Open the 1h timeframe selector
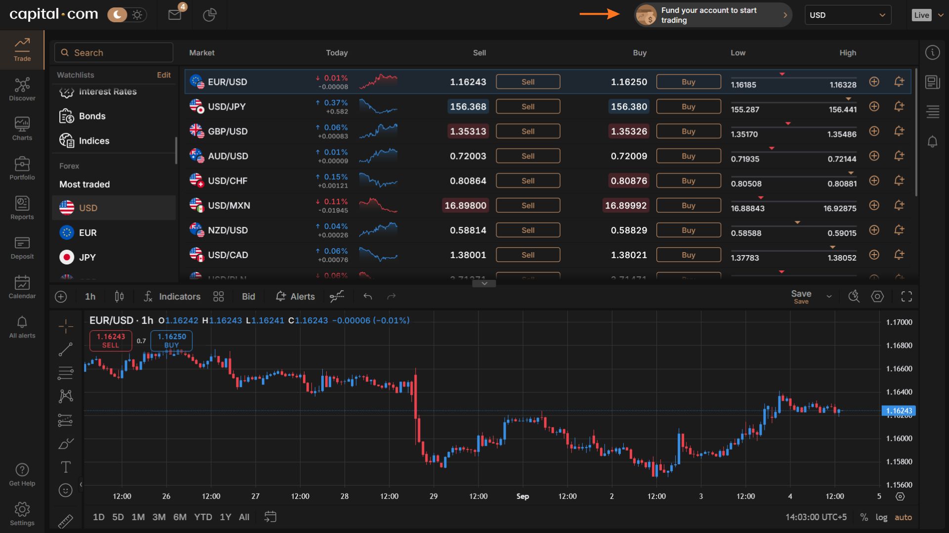Image resolution: width=949 pixels, height=533 pixels. click(x=90, y=297)
